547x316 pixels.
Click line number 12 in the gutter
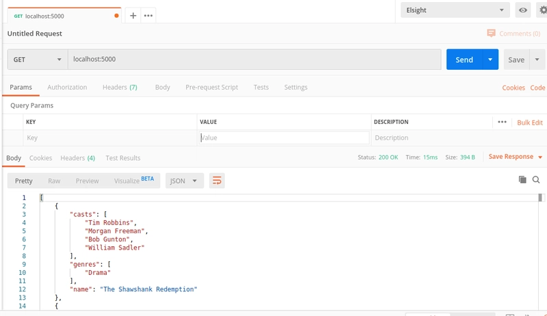coord(23,289)
